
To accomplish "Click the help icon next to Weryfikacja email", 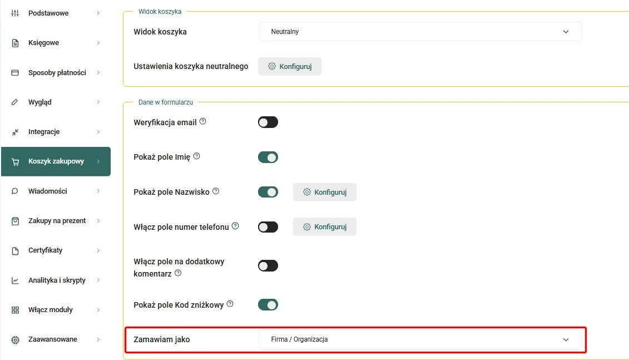I will click(x=203, y=121).
